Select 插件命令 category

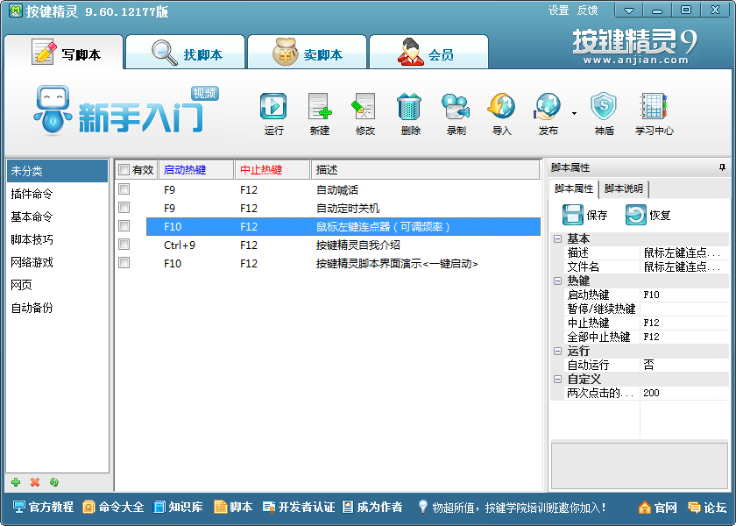[x=57, y=194]
